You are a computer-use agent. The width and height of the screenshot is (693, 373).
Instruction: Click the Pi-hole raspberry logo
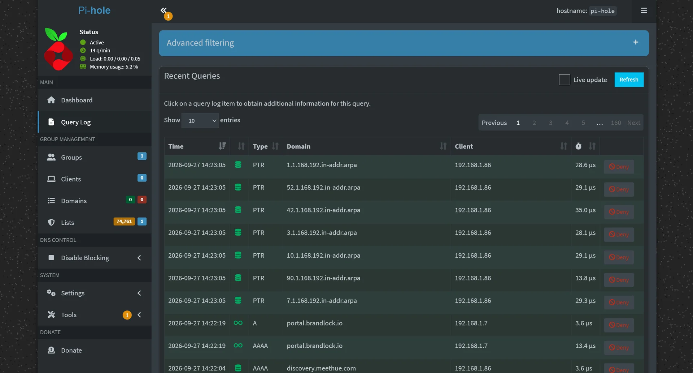pyautogui.click(x=58, y=49)
